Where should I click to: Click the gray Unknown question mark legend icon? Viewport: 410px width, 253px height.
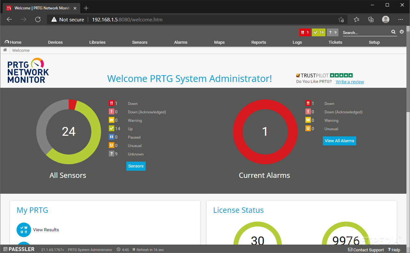coord(111,154)
